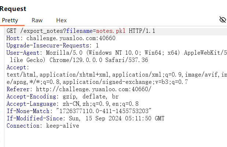This screenshot has height=147, width=227.
Task: Switch to the Raw tab
Action: (37, 20)
